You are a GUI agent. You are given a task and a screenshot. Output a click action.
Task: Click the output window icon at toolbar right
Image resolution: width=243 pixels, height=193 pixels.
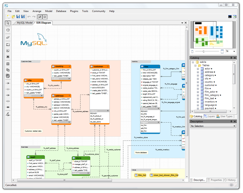(x=230, y=17)
